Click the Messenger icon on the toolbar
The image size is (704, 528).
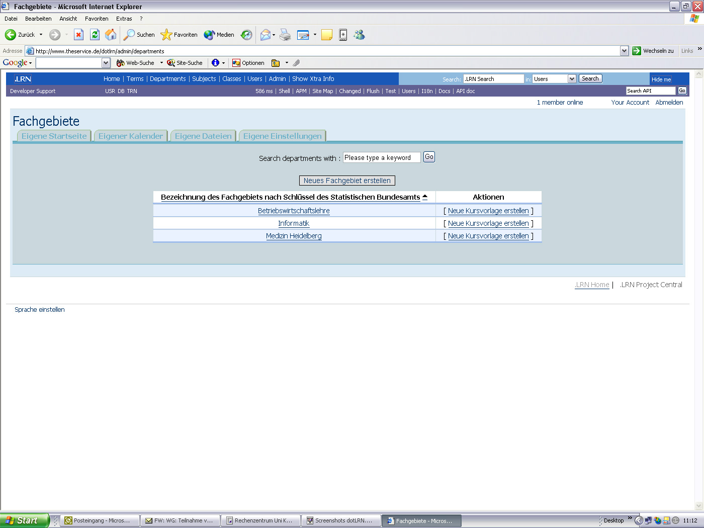point(359,35)
